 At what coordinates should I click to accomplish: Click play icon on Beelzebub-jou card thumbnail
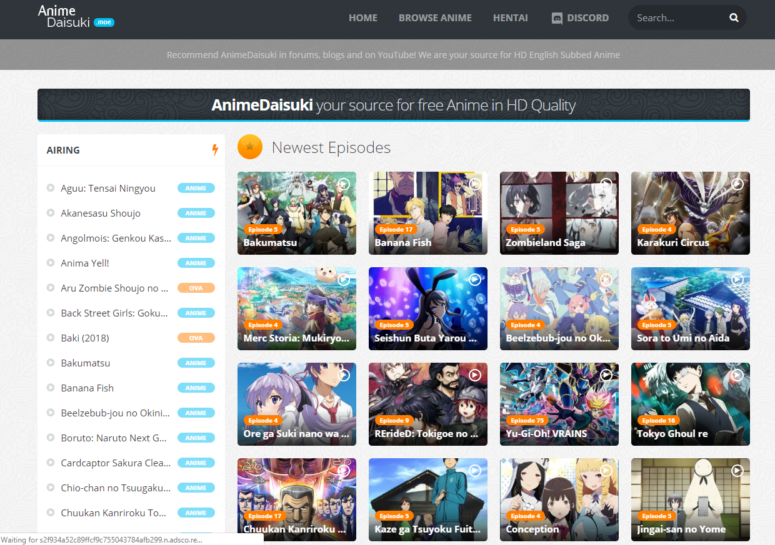coord(606,280)
